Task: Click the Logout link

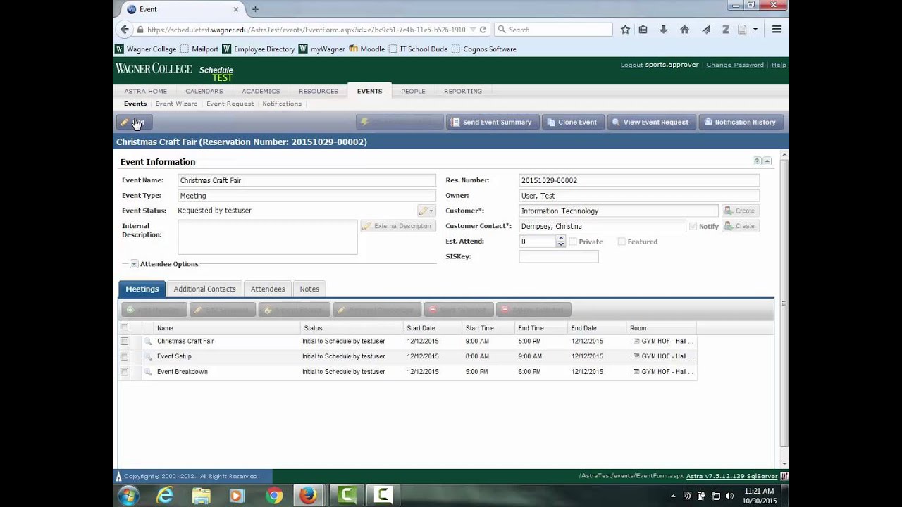Action: coord(631,65)
